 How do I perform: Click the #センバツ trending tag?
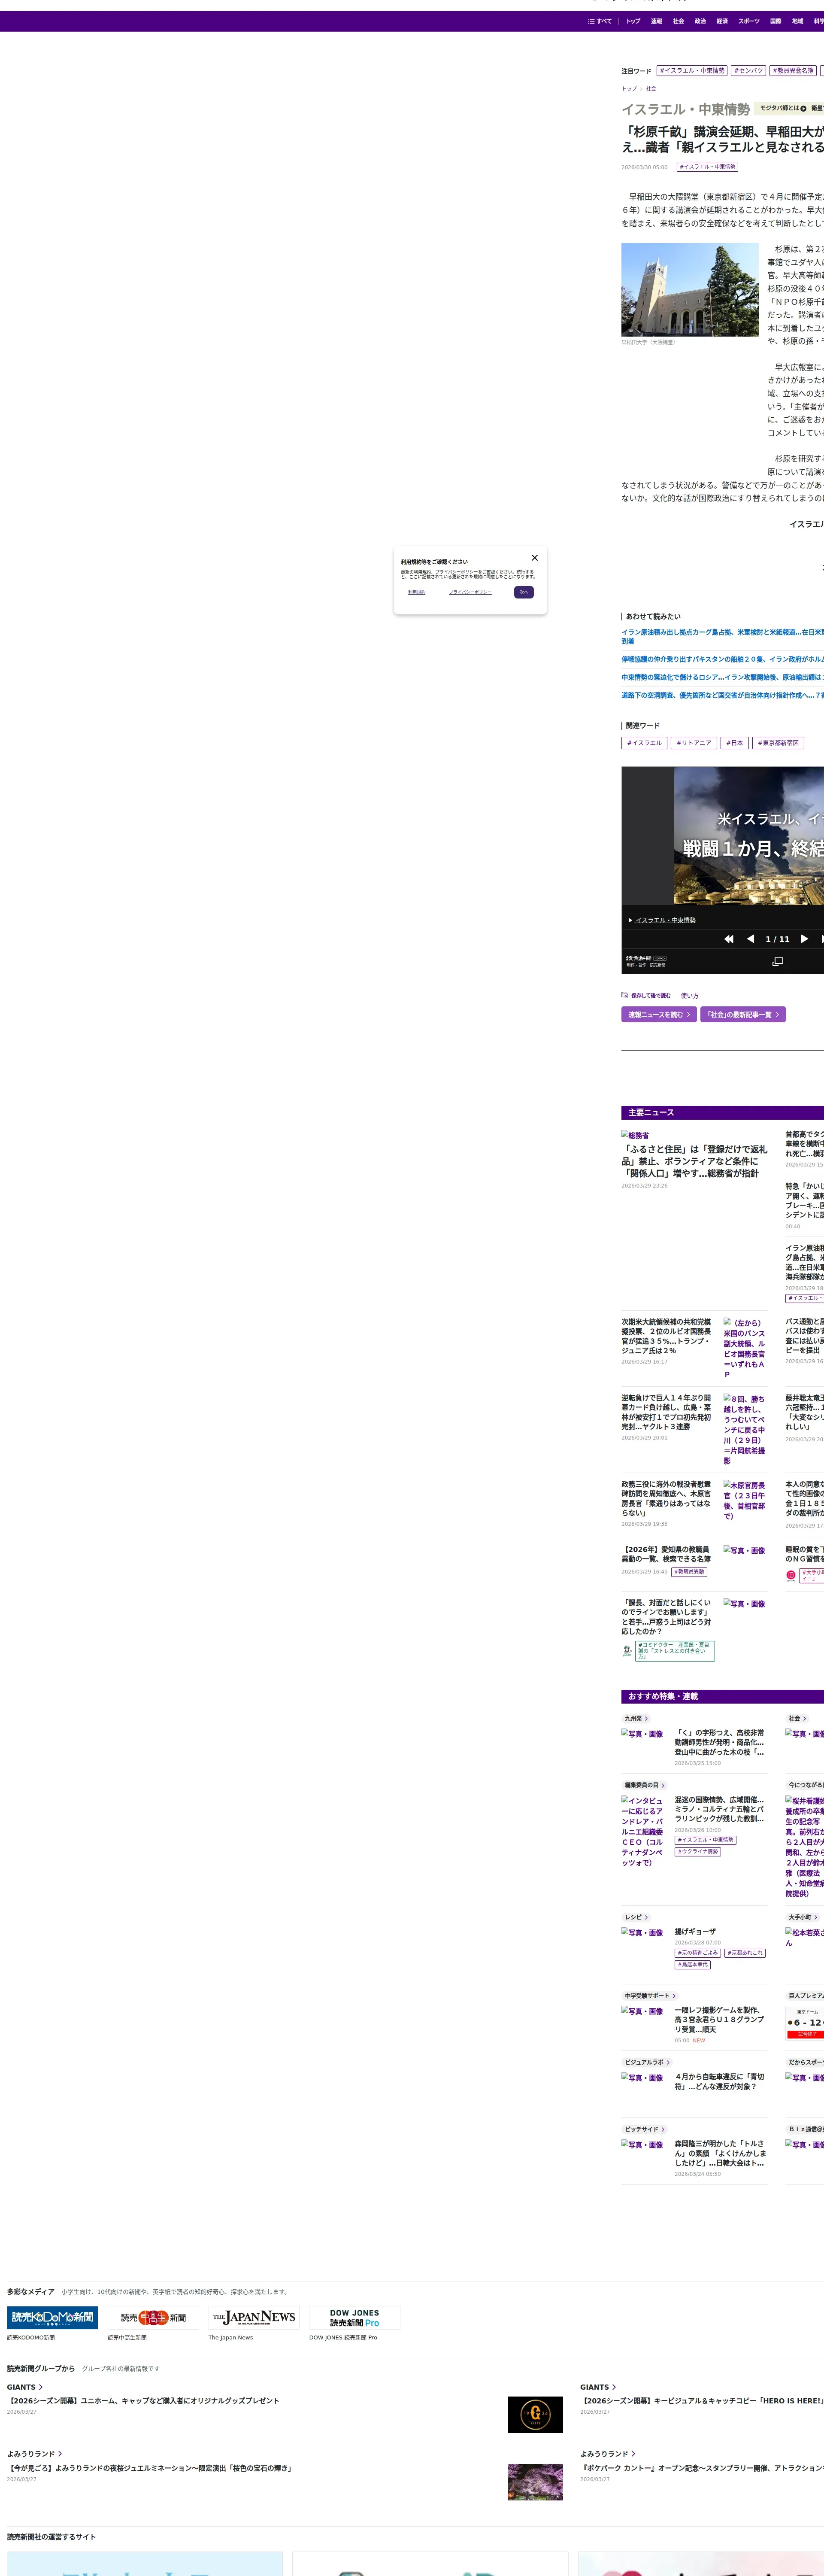pos(748,71)
